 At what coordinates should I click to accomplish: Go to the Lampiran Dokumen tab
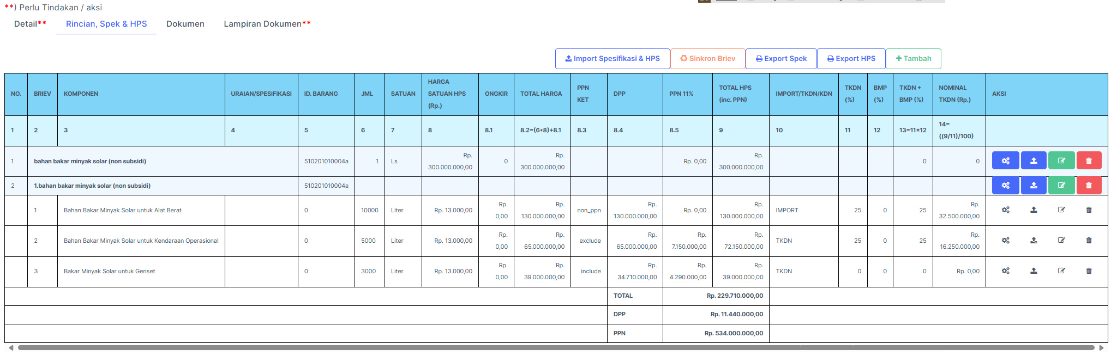(267, 24)
